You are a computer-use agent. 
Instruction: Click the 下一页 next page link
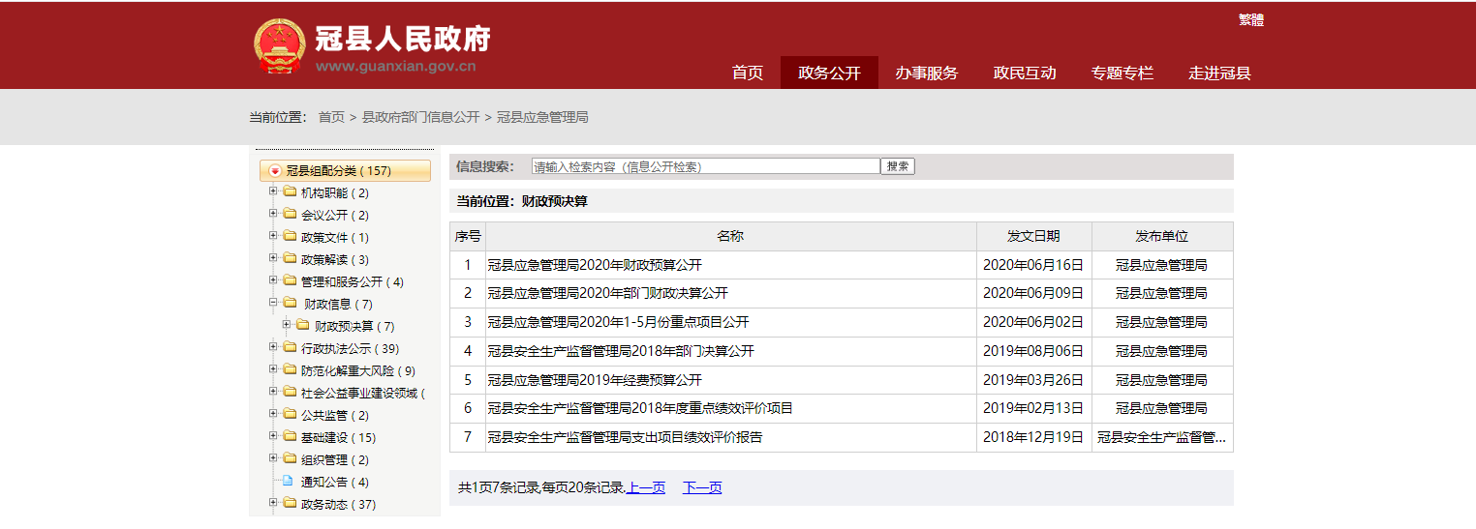[x=702, y=487]
